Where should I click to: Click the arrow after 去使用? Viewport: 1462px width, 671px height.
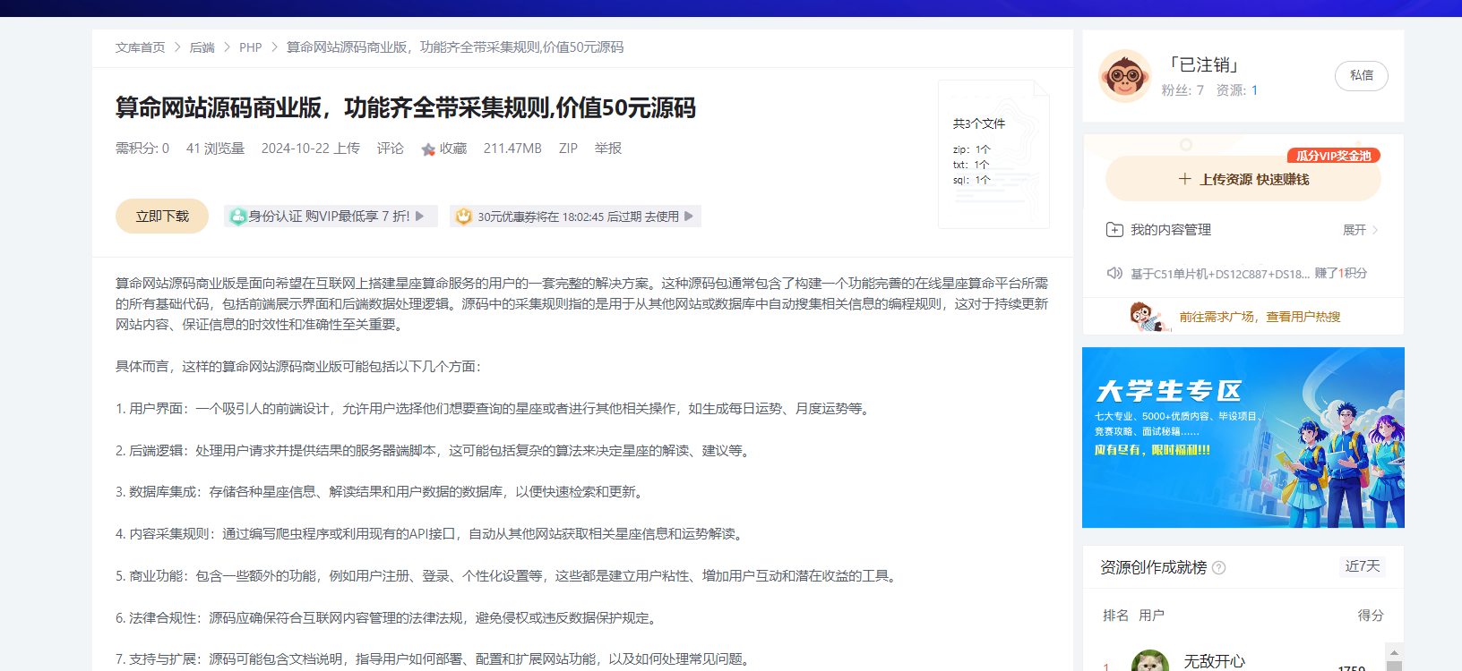tap(689, 217)
